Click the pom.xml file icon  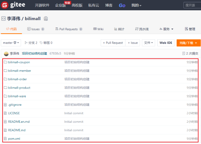pos(5,139)
